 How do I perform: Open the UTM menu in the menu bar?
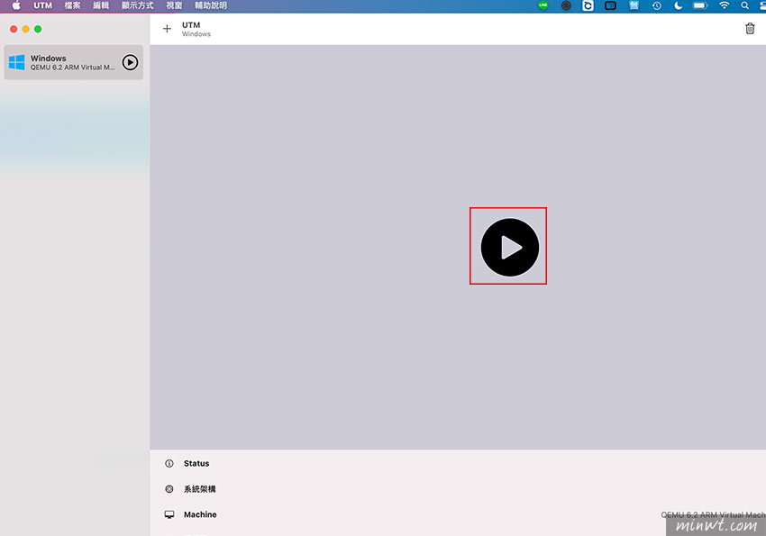[42, 6]
